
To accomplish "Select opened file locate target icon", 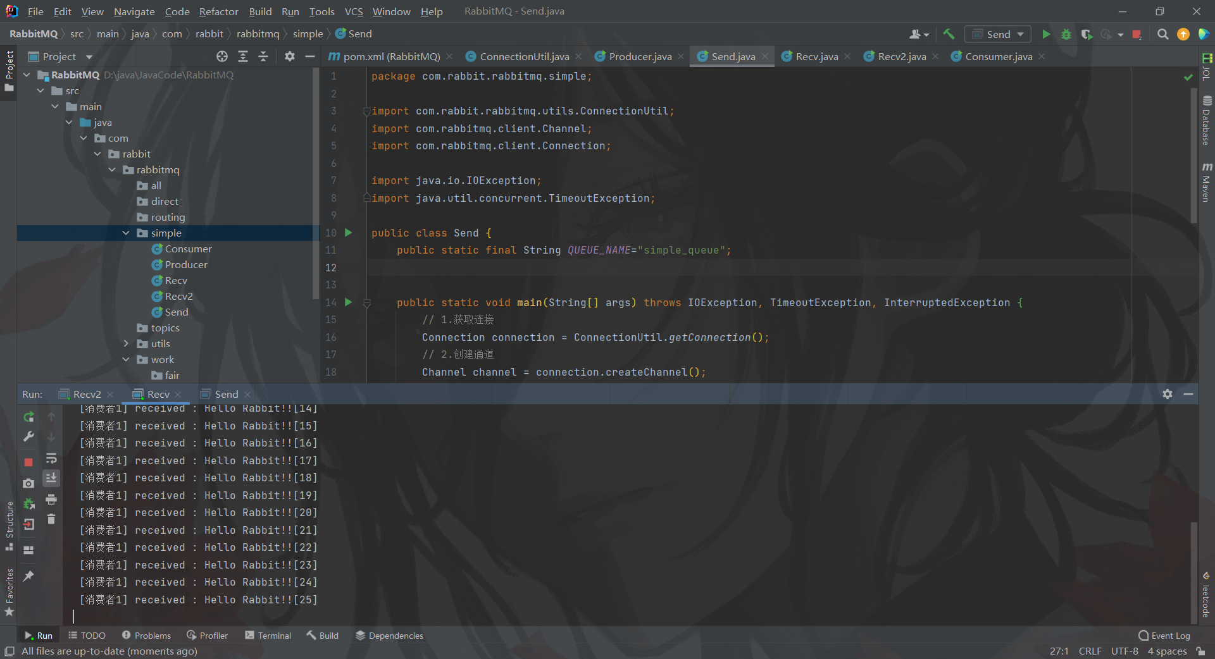I will coord(222,56).
